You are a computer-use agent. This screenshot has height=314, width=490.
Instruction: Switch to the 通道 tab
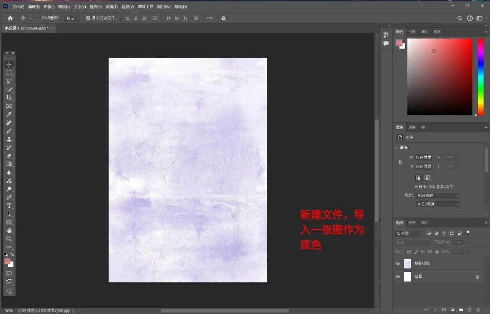pos(412,223)
